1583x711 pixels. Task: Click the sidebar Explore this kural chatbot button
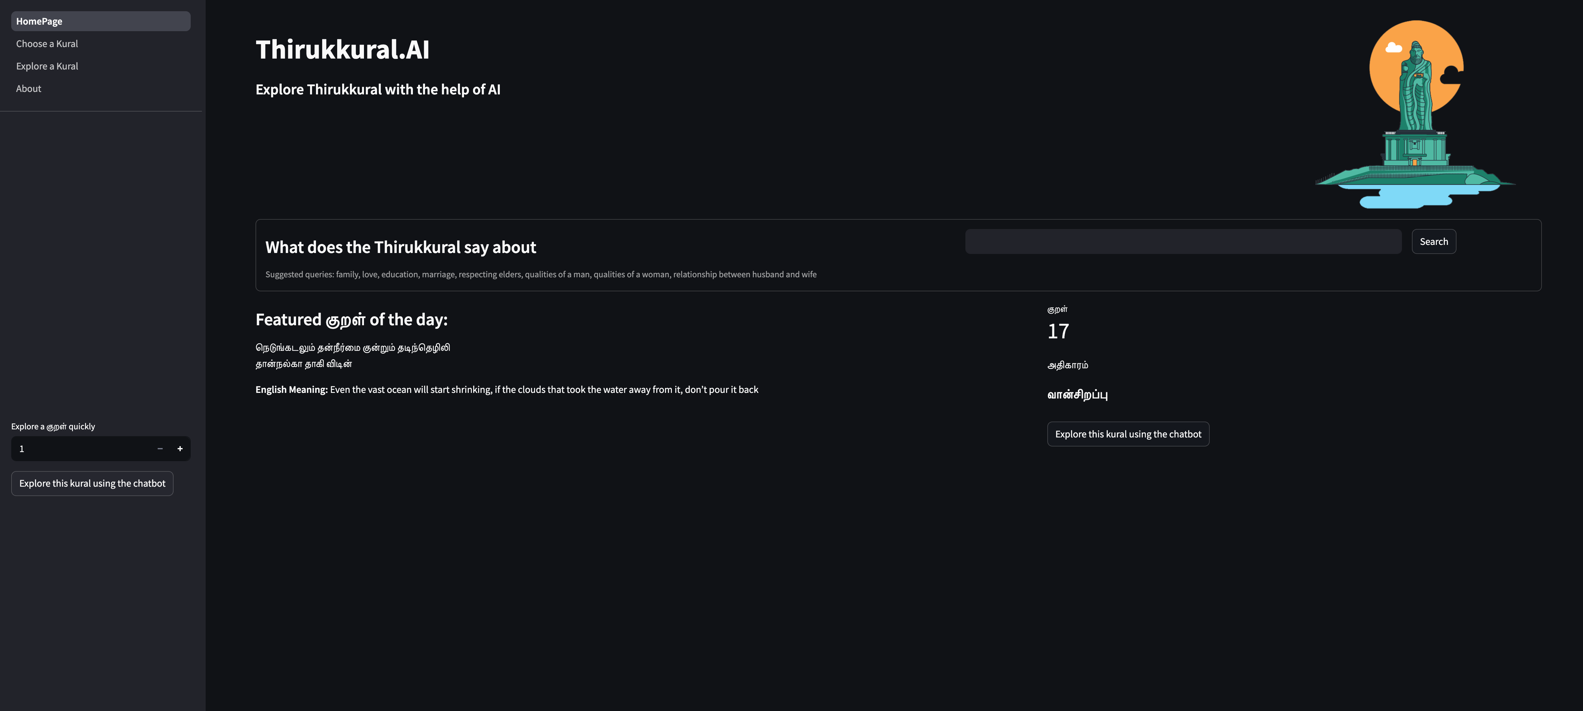coord(92,484)
